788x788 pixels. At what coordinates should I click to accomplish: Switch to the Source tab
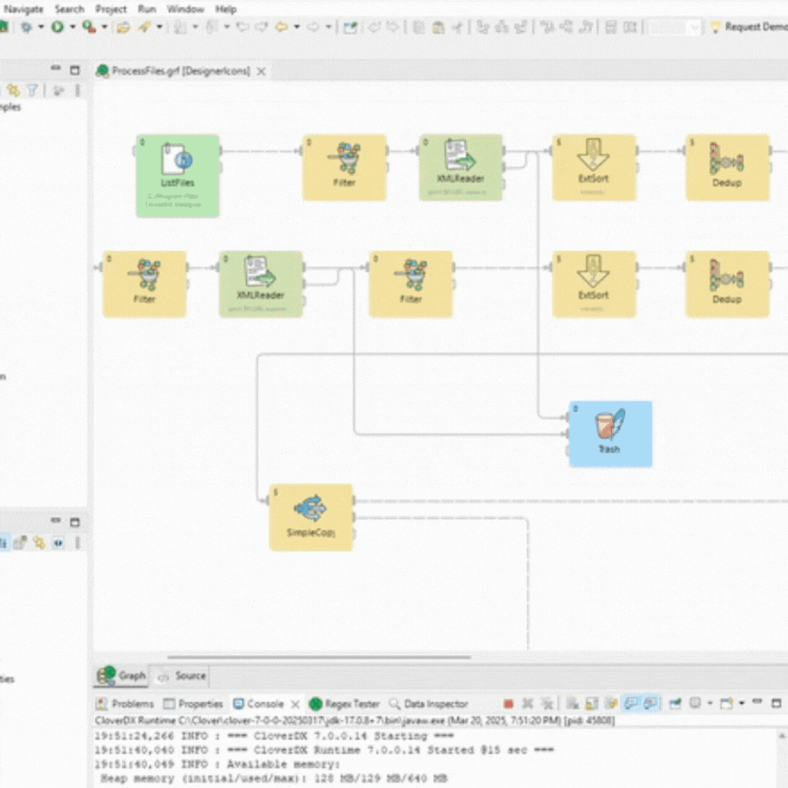(183, 676)
